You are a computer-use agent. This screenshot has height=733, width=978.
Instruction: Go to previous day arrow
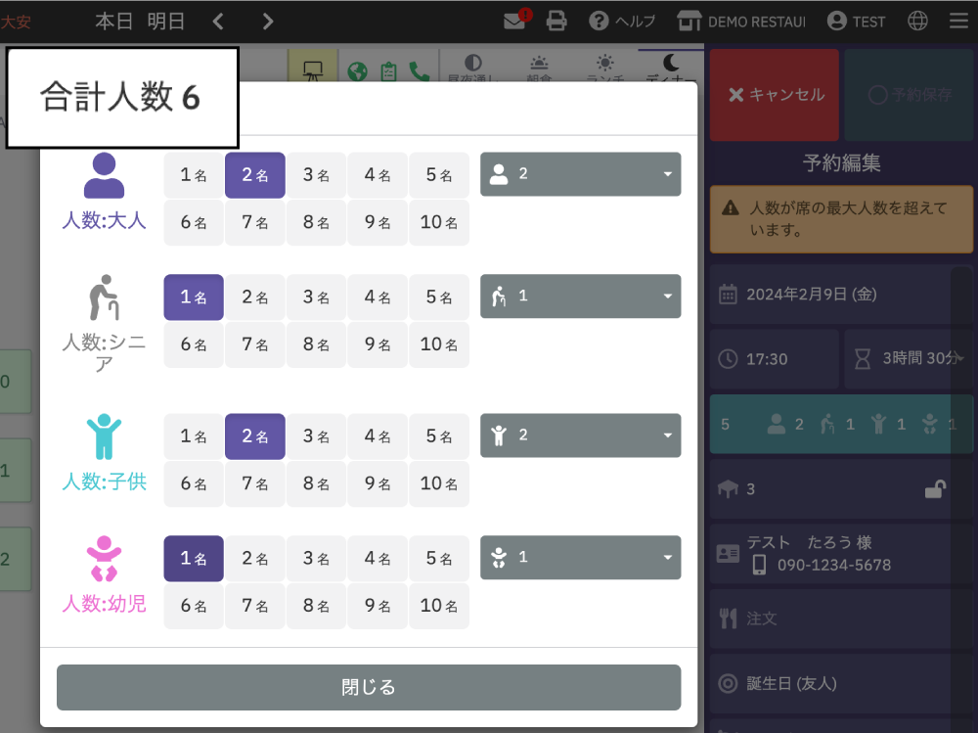coord(218,22)
